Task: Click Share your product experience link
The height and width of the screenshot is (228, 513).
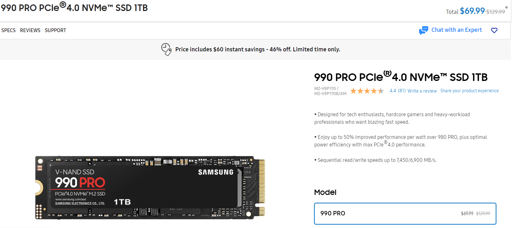Action: point(469,91)
